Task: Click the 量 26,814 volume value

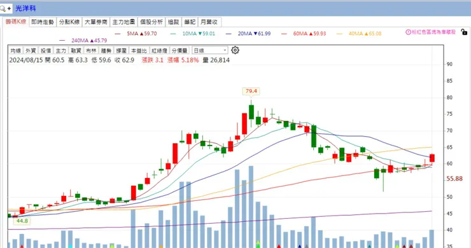Action: [216, 60]
